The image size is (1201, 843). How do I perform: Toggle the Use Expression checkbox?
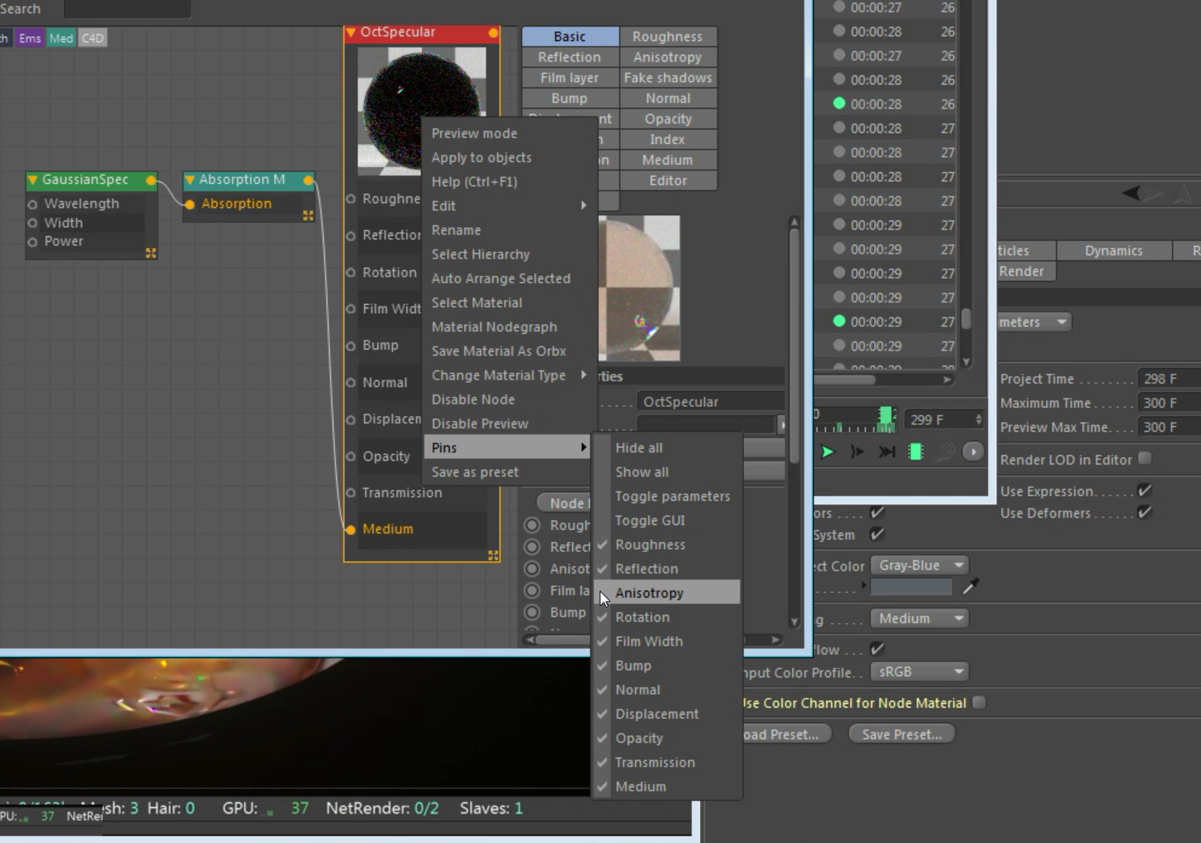click(1144, 491)
